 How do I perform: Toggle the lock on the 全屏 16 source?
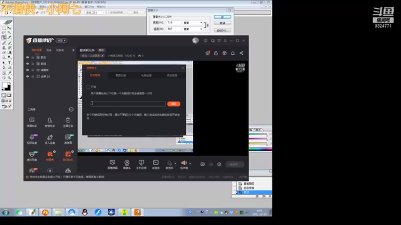[x=33, y=76]
